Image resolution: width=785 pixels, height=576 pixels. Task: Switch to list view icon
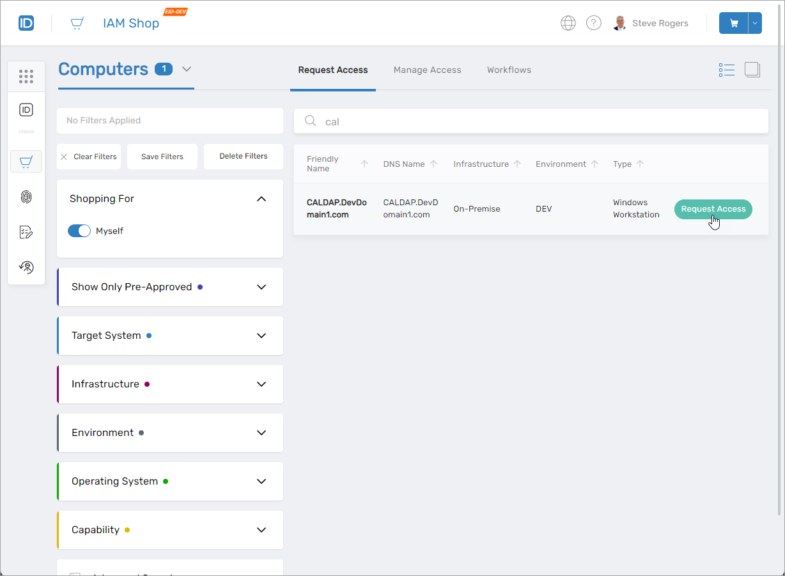pos(726,70)
